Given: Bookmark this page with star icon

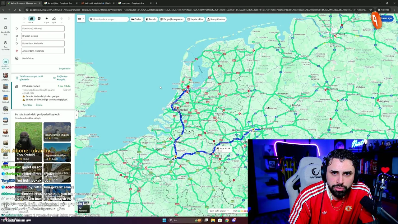Looking at the screenshot, I should coord(371,10).
